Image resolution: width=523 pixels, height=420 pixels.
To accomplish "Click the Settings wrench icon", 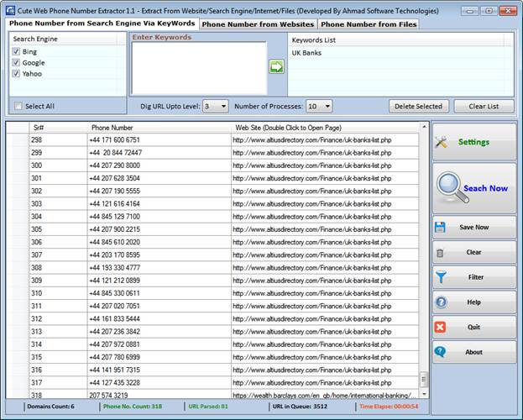I will [442, 142].
